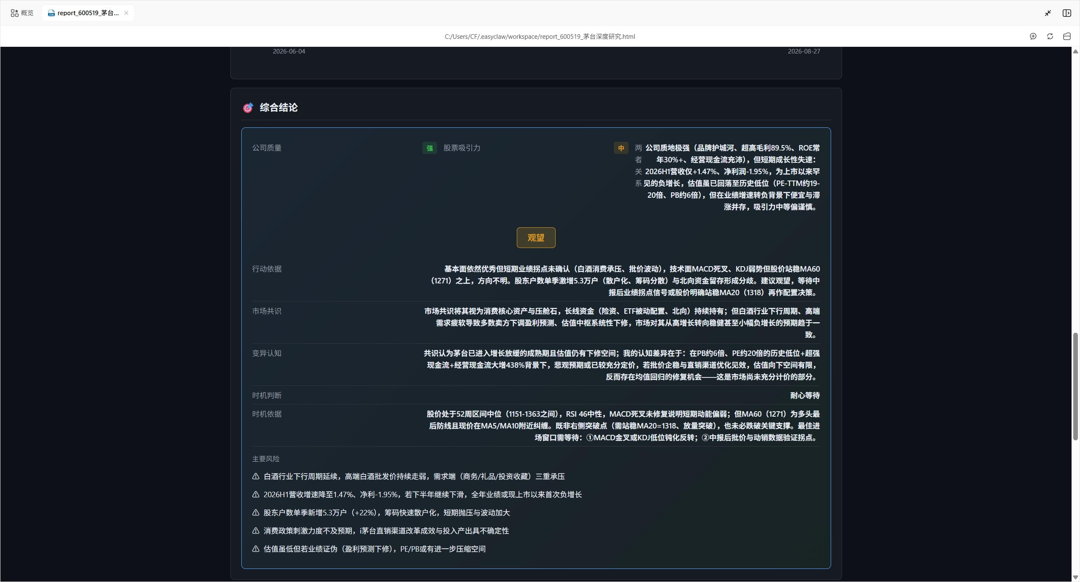Click the 变异认知 paragraph starting 共识认为茅台
The width and height of the screenshot is (1080, 582).
[x=622, y=365]
